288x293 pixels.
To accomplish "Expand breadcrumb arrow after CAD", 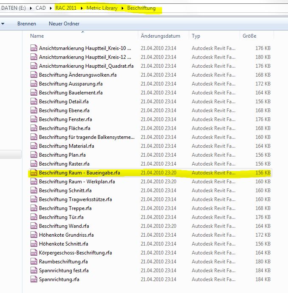I will click(x=50, y=8).
